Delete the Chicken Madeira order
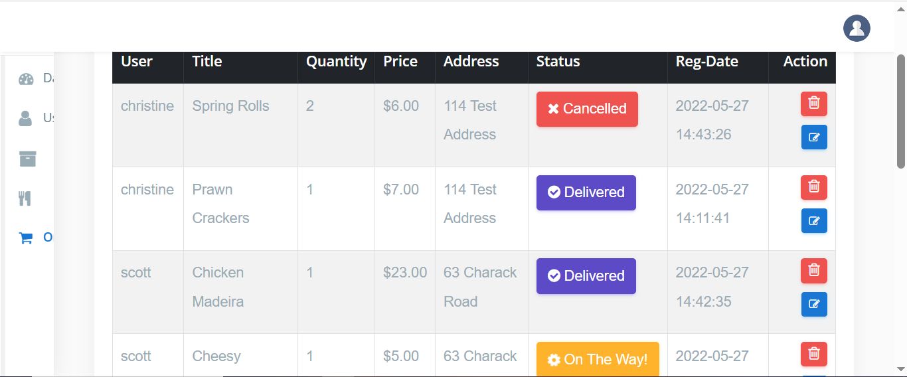 click(x=814, y=270)
